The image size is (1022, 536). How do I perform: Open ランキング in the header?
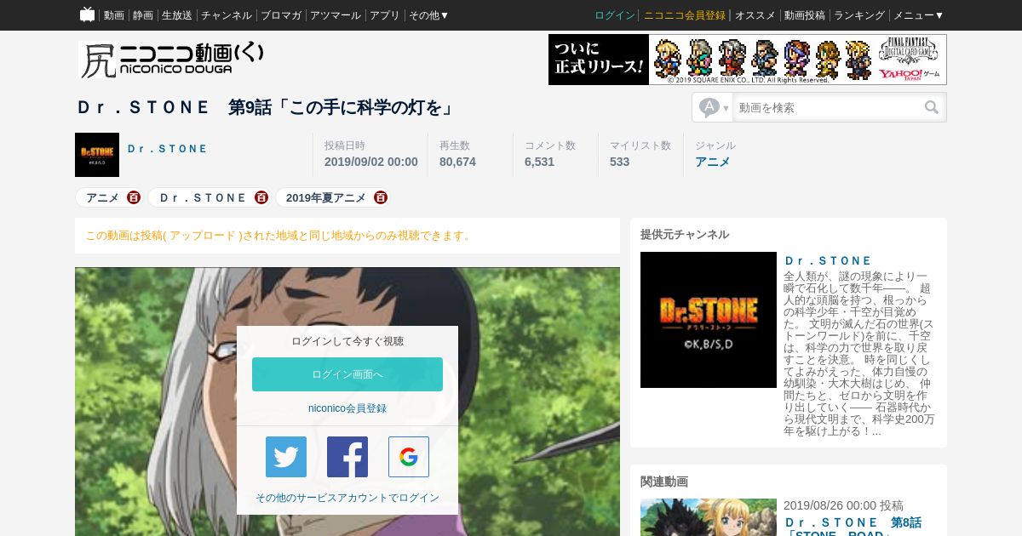[x=859, y=15]
